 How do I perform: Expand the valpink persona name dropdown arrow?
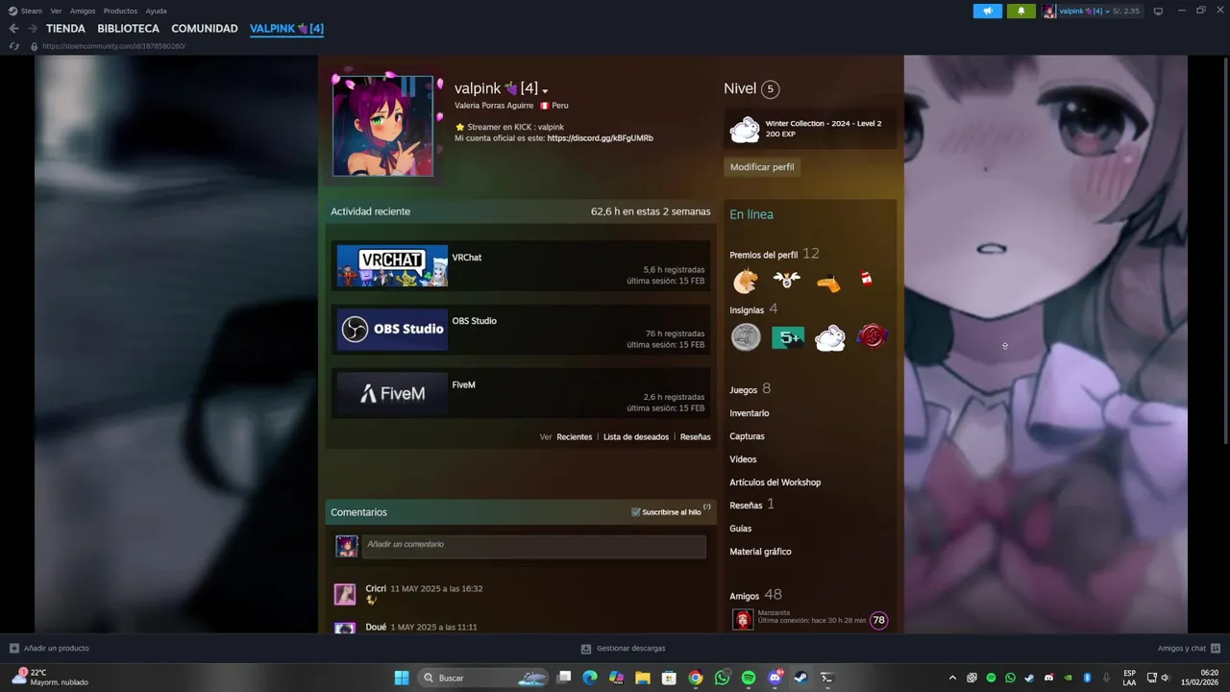coord(545,91)
